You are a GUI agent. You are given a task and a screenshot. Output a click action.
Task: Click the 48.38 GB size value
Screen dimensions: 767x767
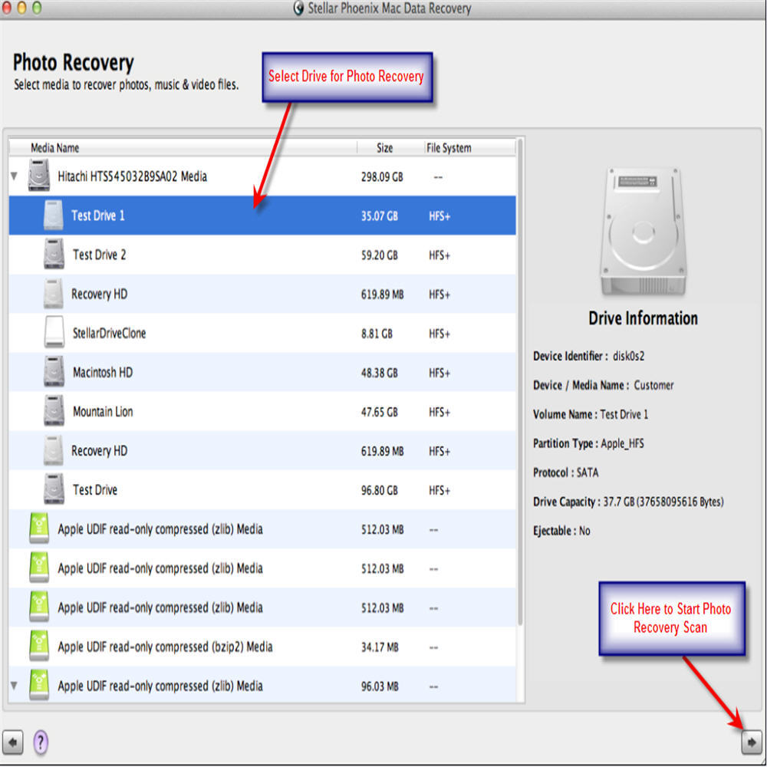pos(379,373)
